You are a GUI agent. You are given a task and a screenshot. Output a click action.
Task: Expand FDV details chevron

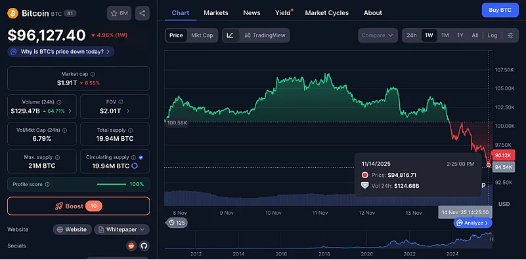(x=128, y=111)
